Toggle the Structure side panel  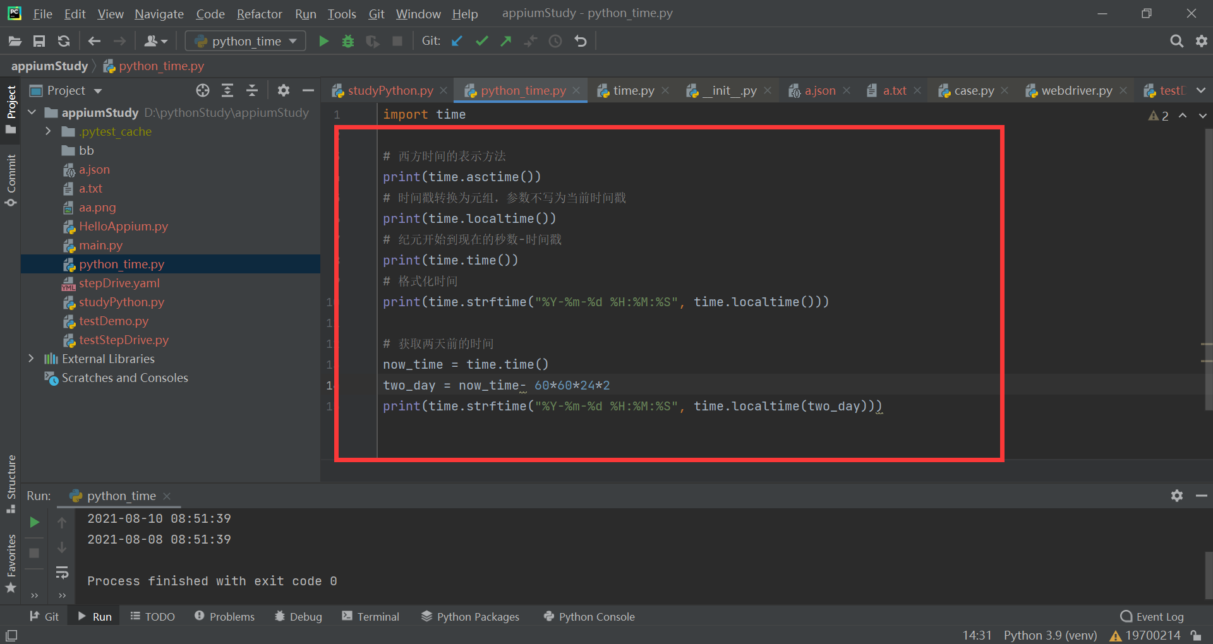[x=11, y=484]
